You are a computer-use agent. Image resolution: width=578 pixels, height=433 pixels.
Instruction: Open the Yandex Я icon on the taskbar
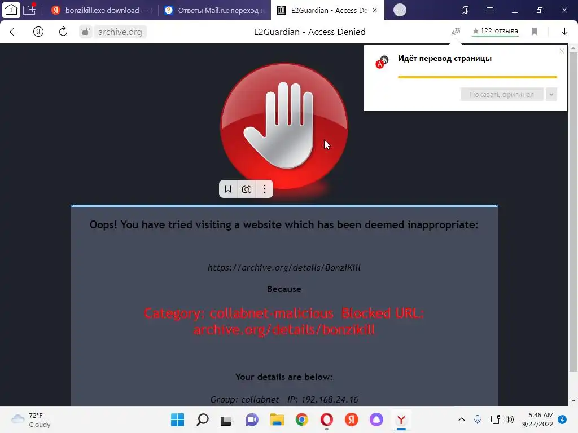351,419
